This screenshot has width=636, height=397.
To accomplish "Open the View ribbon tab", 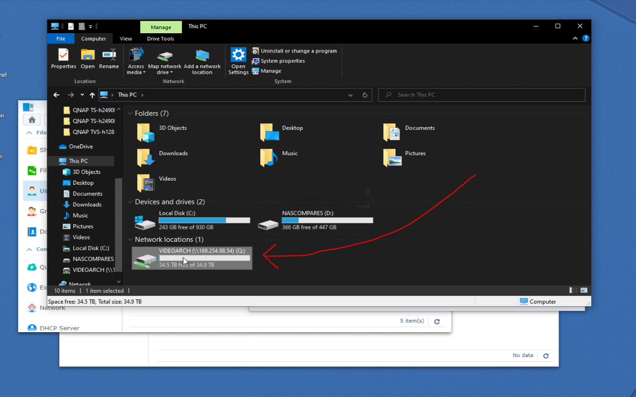I will tap(126, 38).
